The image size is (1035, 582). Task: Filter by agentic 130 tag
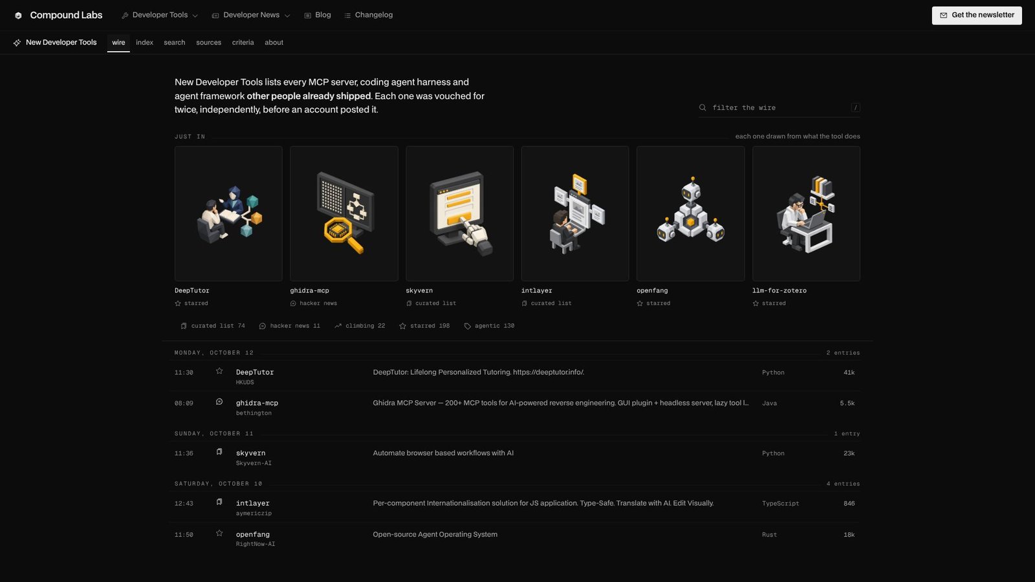tap(489, 326)
